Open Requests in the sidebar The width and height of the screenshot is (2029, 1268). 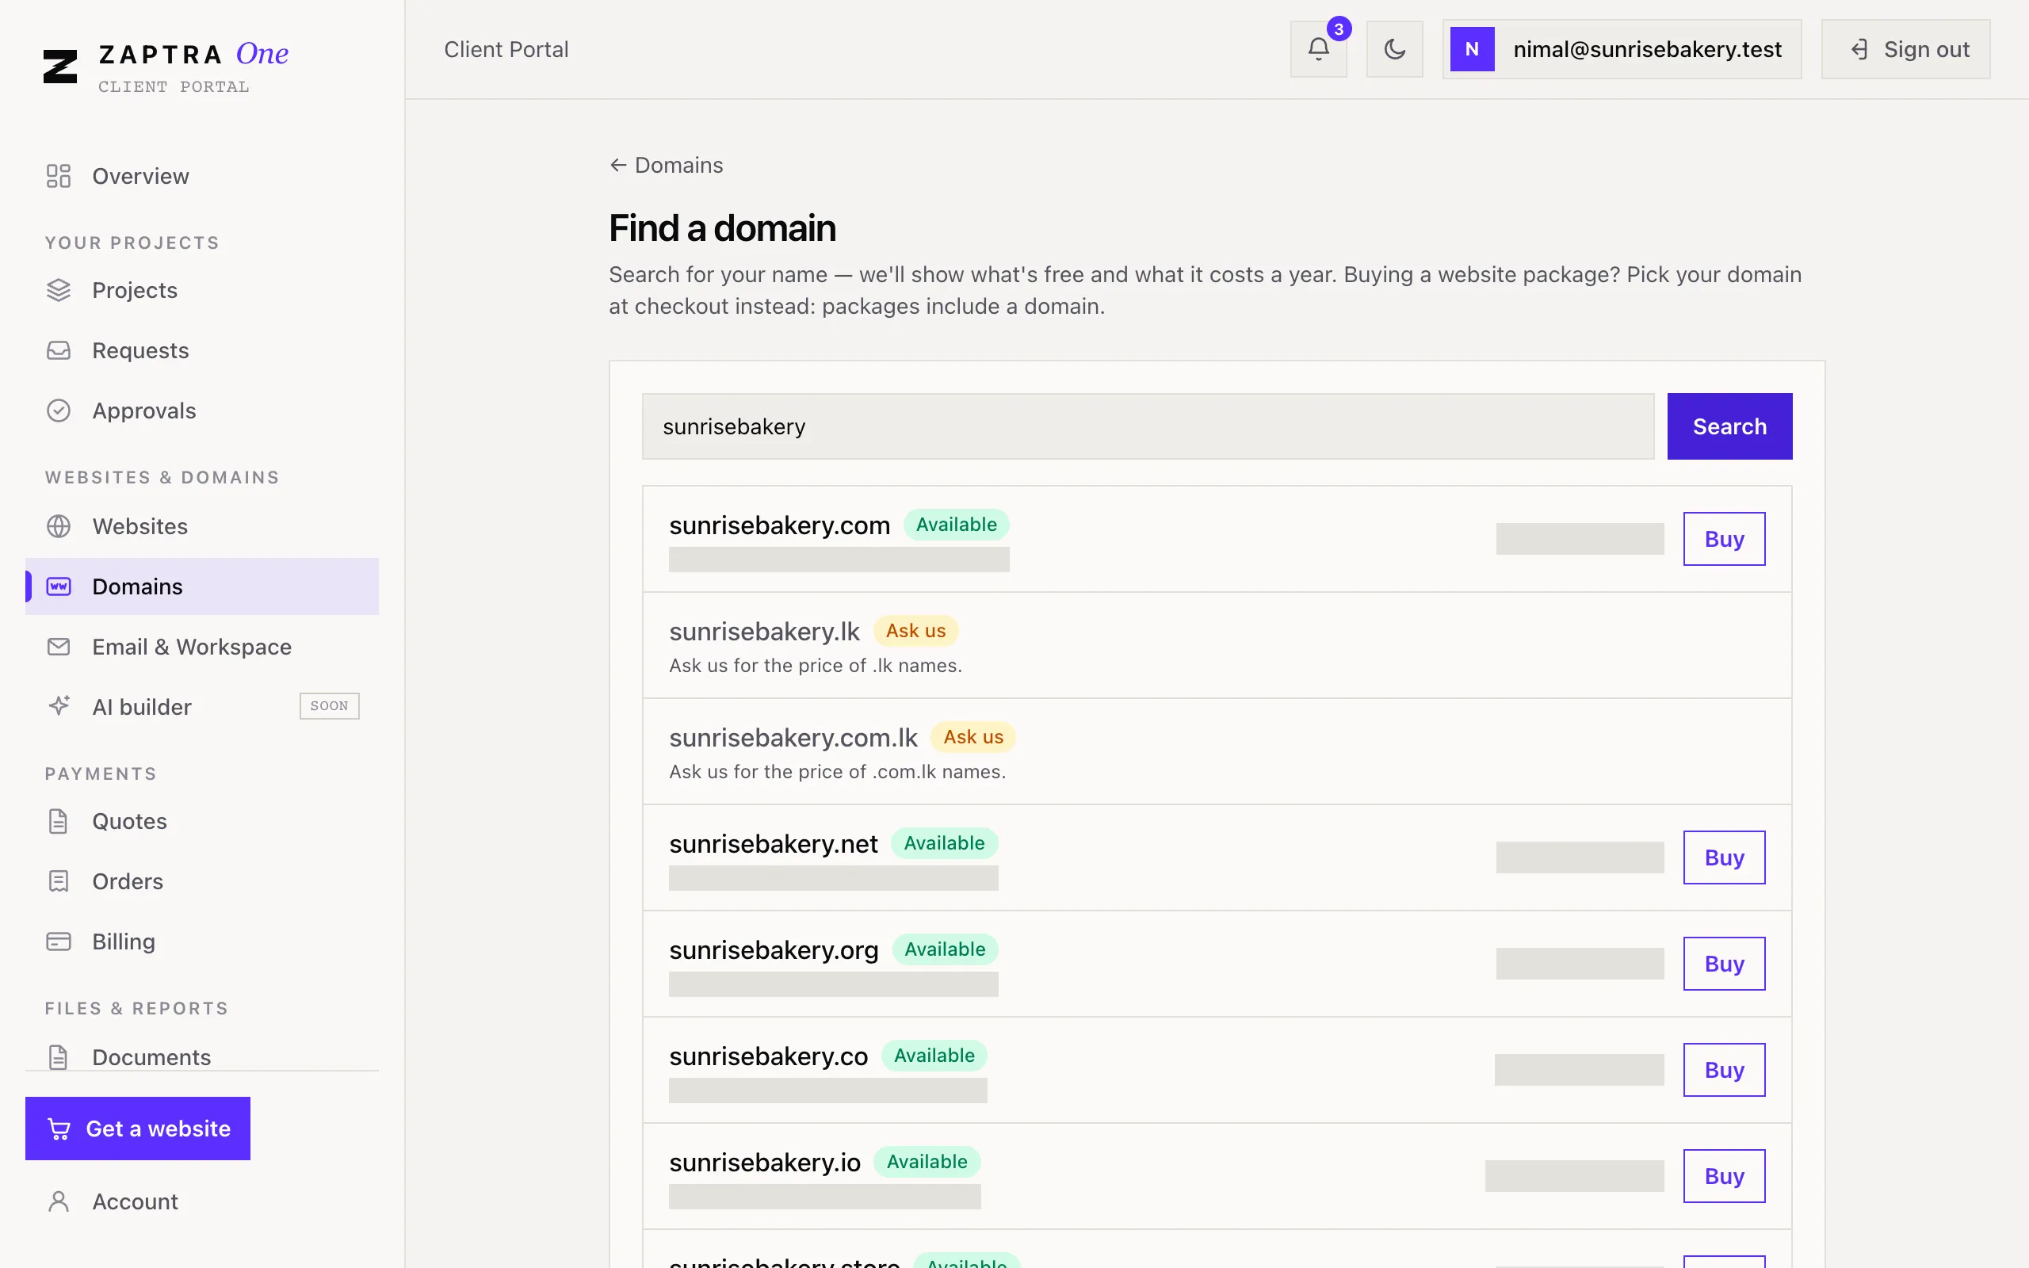202,350
